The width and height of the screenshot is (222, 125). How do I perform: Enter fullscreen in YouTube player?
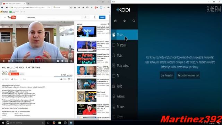pyautogui.click(x=71, y=61)
